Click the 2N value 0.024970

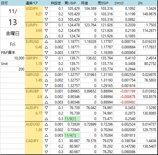pos(149,75)
